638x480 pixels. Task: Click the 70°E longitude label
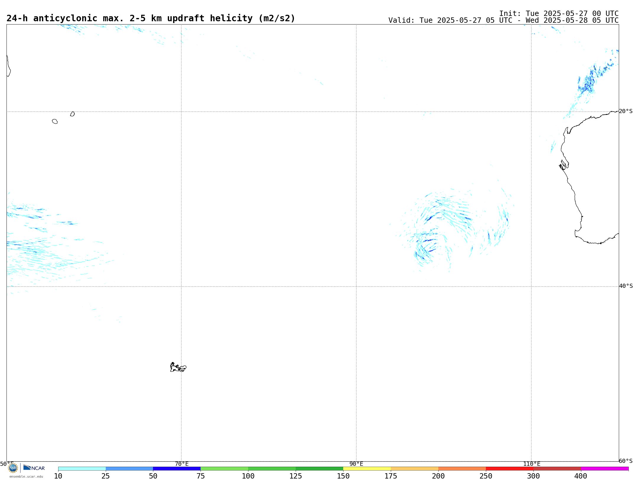point(182,464)
